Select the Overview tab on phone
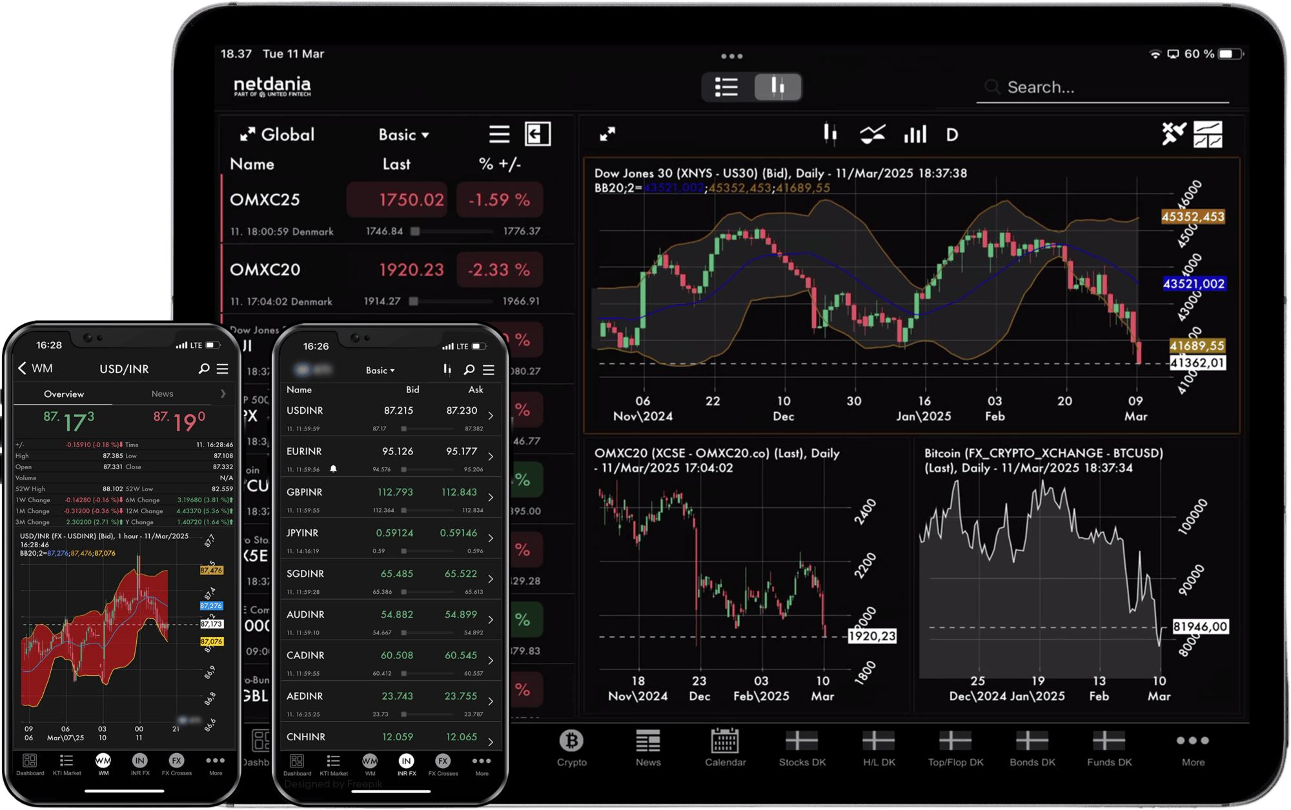Screen dimensions: 1291x810 click(63, 394)
